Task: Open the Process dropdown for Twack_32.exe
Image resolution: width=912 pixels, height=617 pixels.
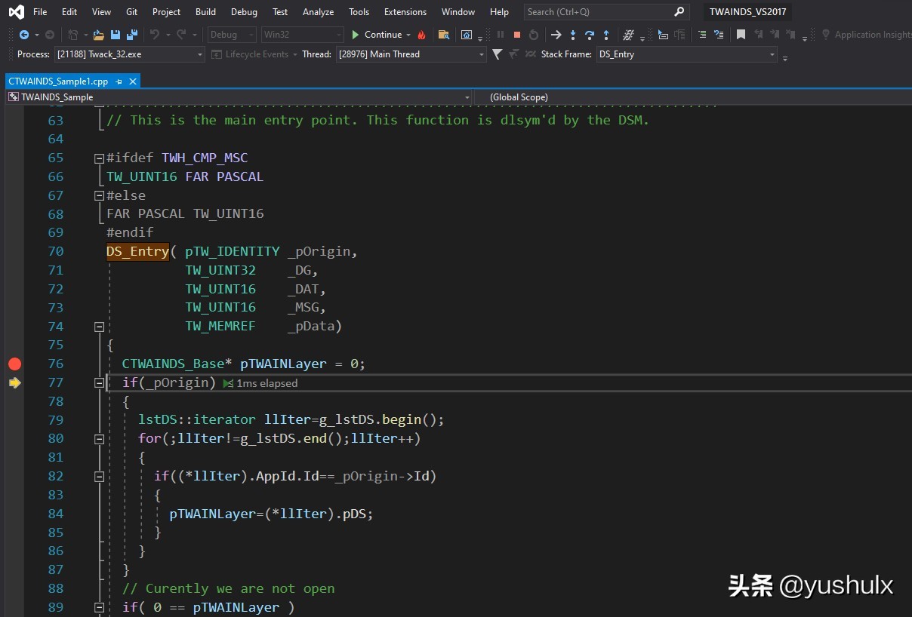Action: click(200, 54)
